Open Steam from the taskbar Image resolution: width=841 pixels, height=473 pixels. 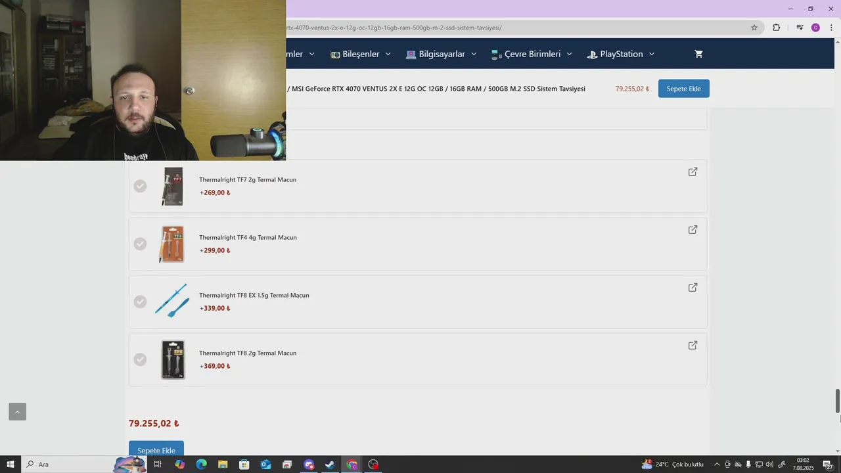point(330,464)
